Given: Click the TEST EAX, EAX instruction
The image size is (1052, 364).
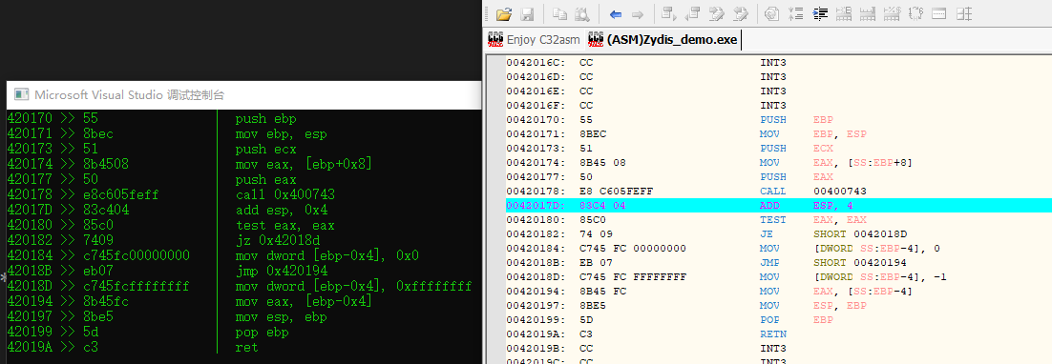Looking at the screenshot, I should pos(812,219).
